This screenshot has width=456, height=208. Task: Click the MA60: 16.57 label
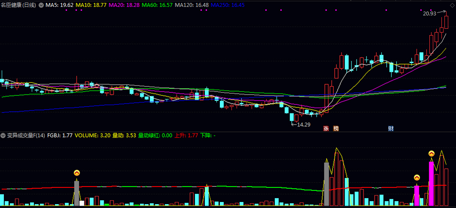click(x=157, y=5)
